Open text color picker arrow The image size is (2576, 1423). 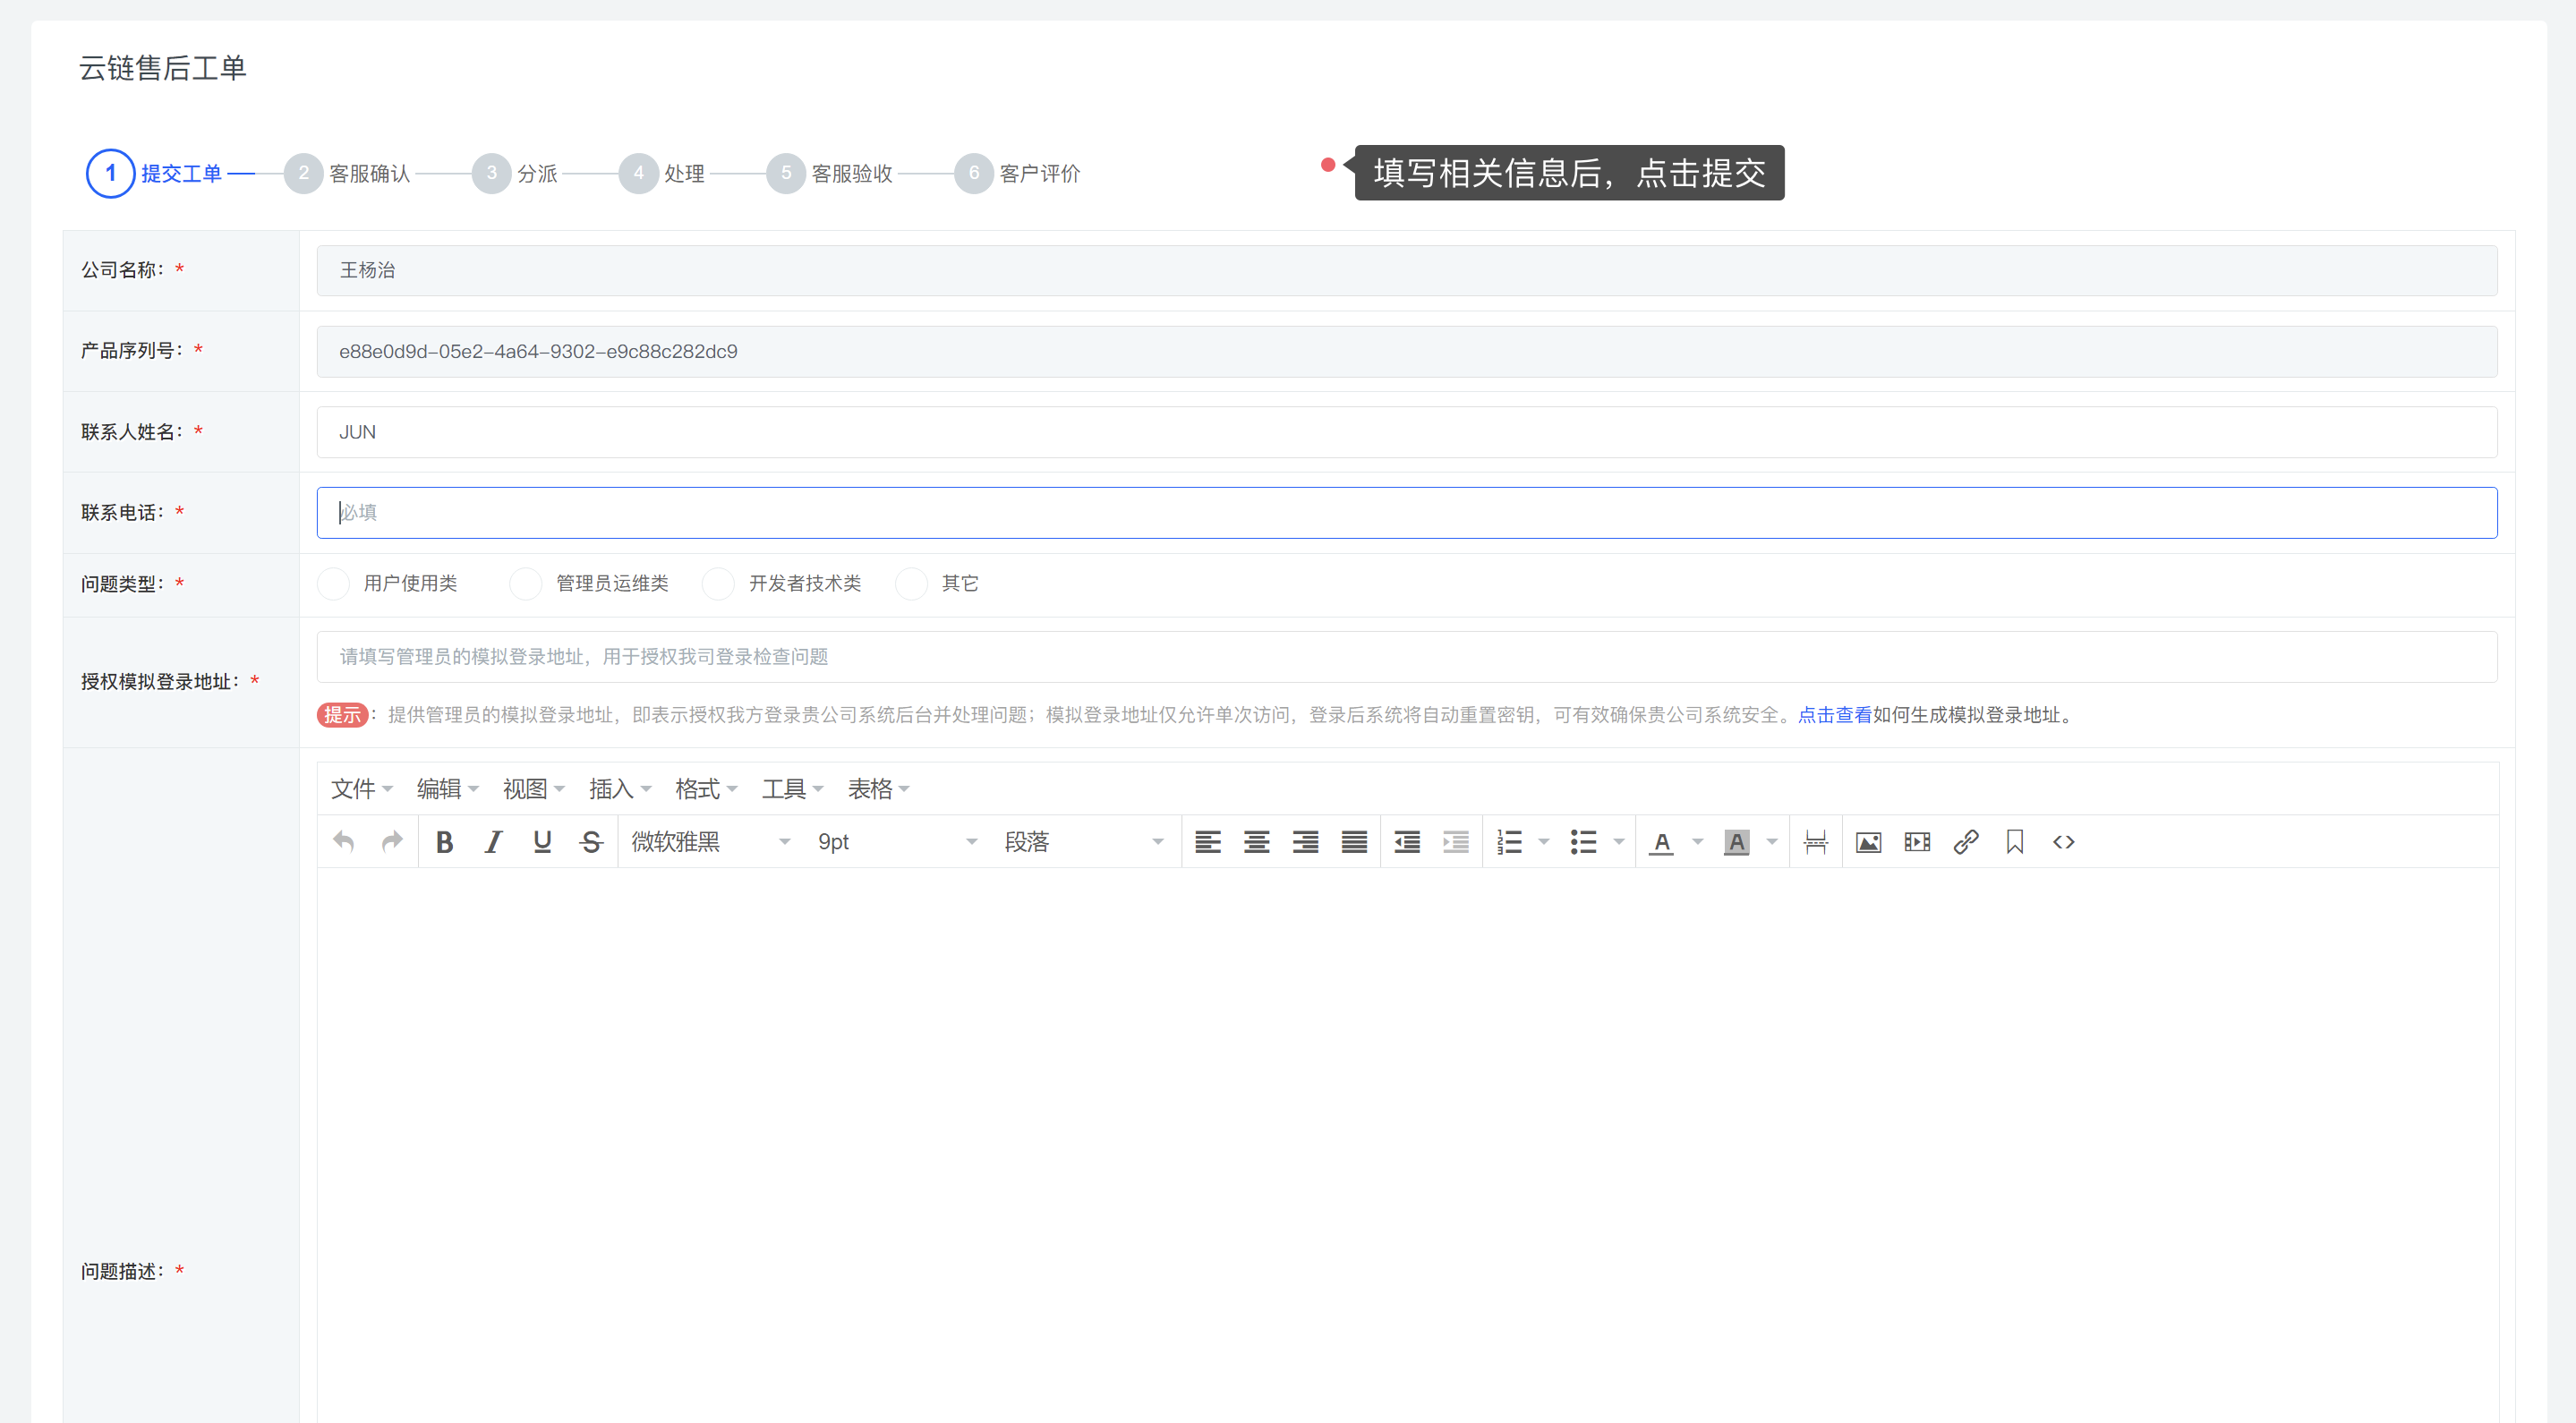pyautogui.click(x=1697, y=842)
